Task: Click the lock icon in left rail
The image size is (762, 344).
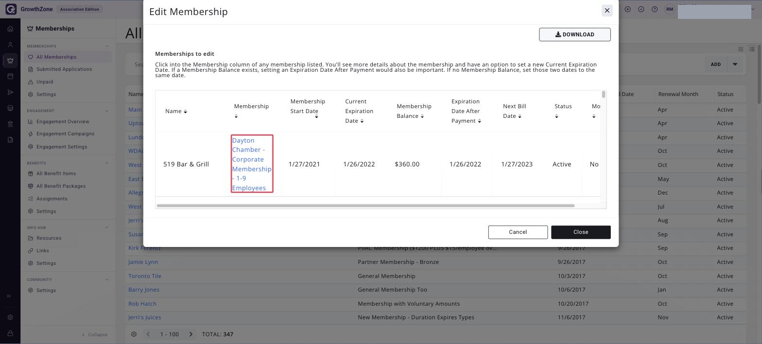Action: pyautogui.click(x=10, y=333)
